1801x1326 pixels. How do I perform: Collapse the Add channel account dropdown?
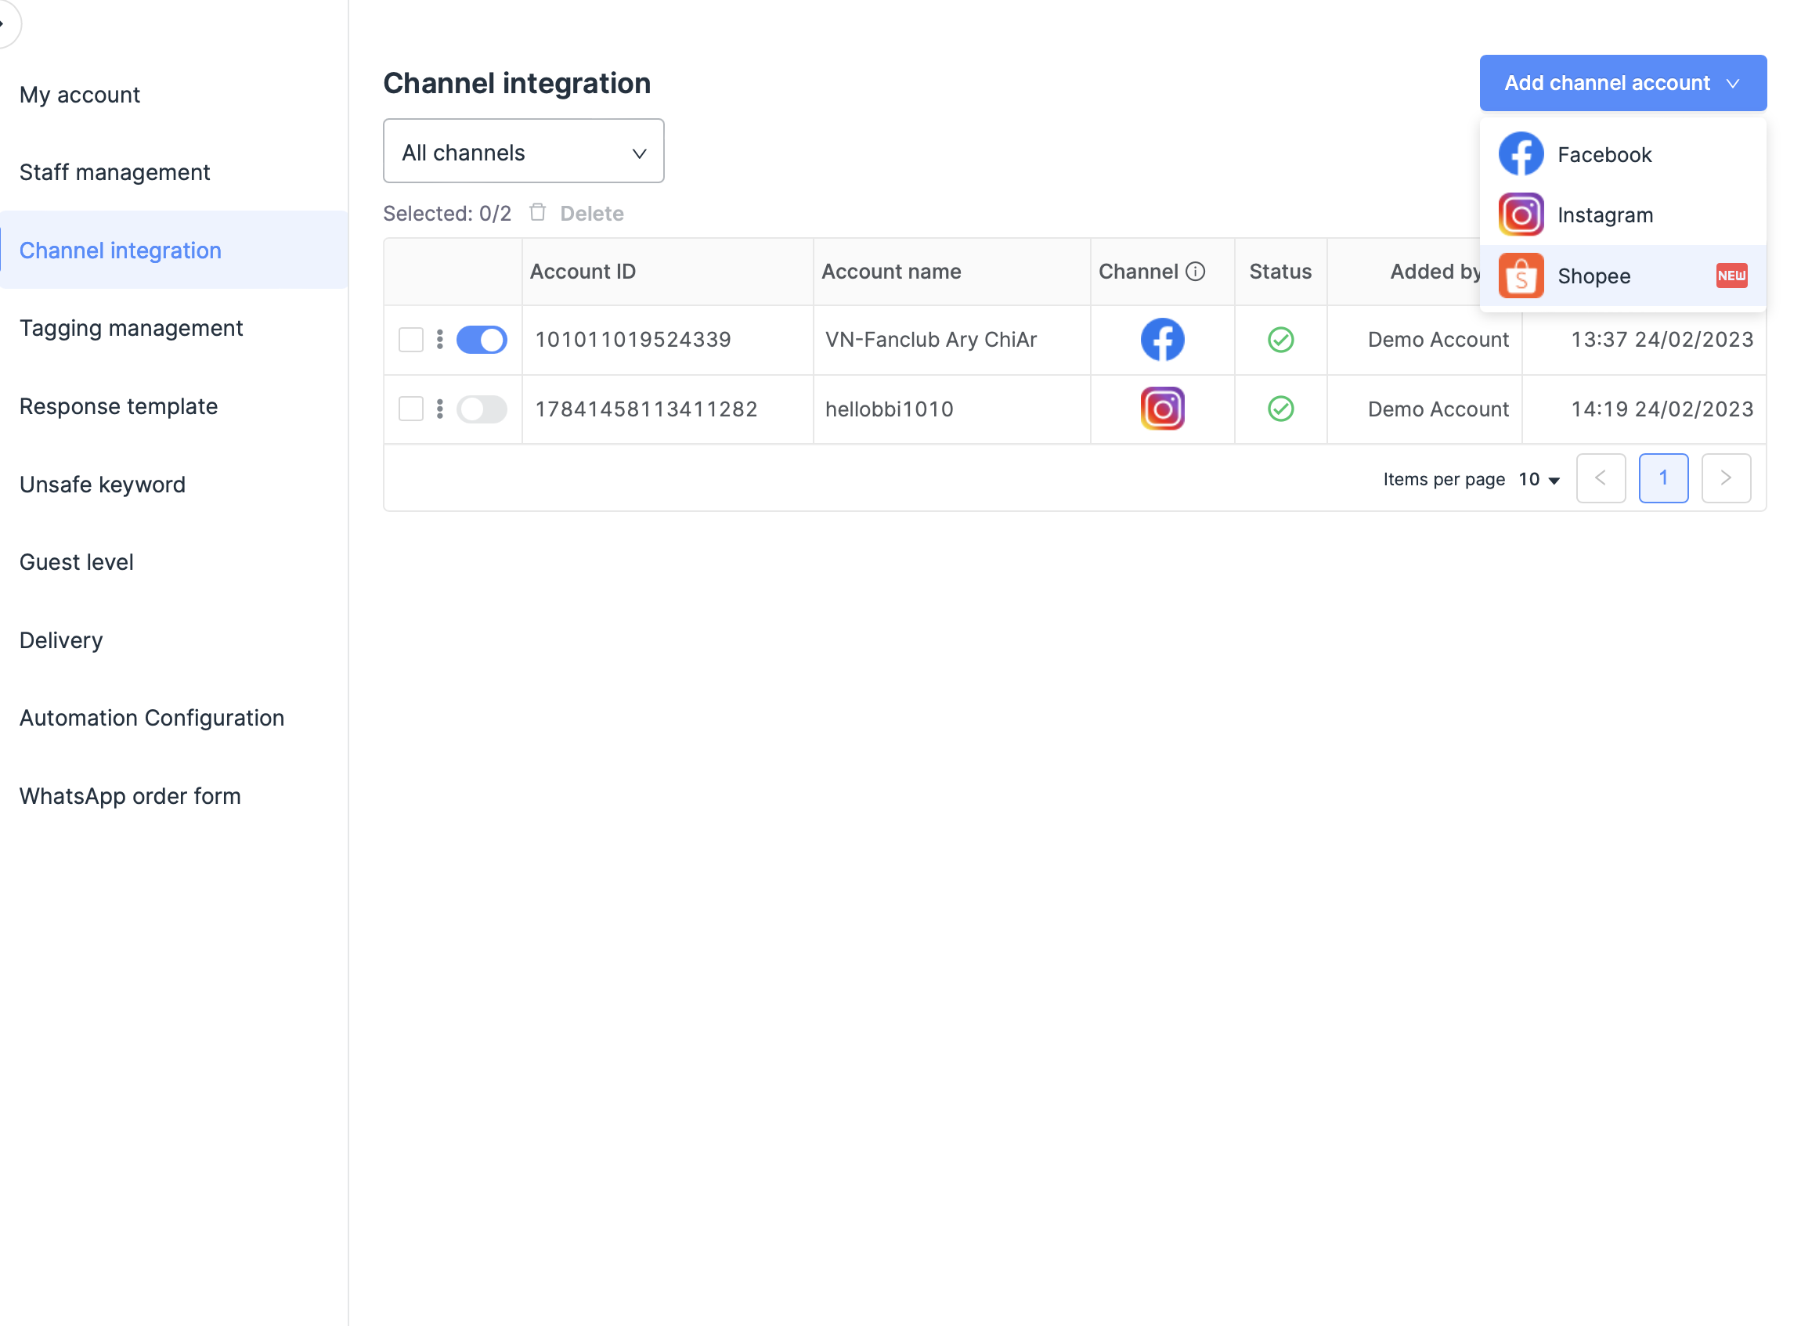click(1622, 83)
